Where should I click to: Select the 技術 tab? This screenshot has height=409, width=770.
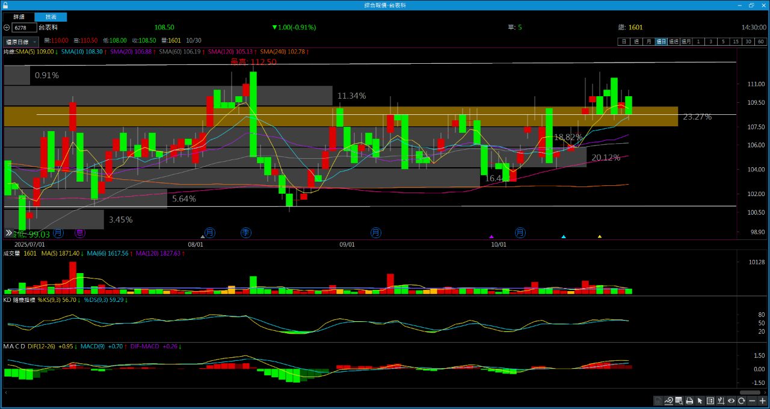click(x=51, y=17)
